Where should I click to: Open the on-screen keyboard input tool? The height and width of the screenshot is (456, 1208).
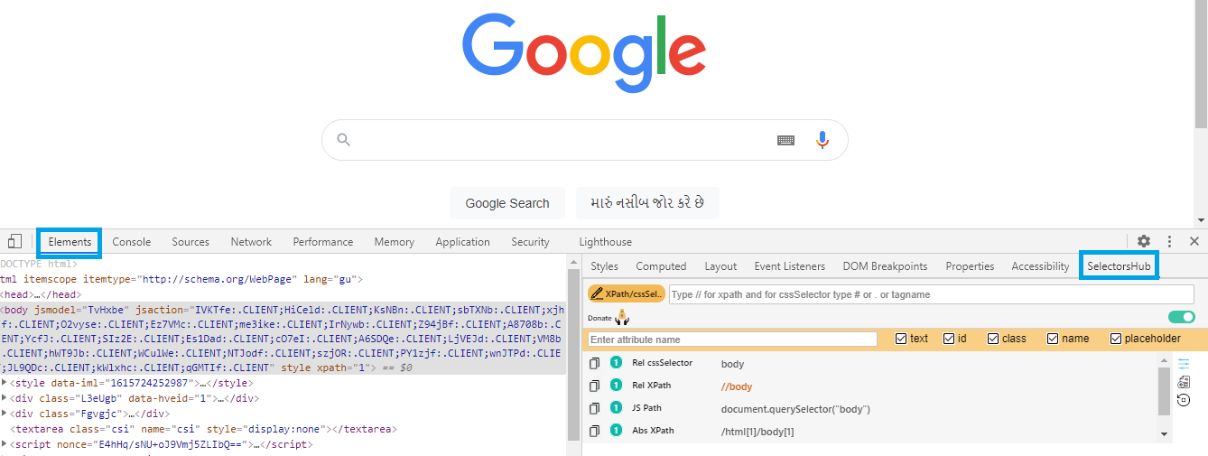[785, 140]
